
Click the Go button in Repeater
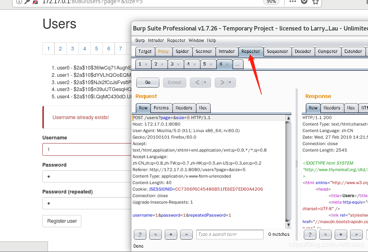pos(148,83)
